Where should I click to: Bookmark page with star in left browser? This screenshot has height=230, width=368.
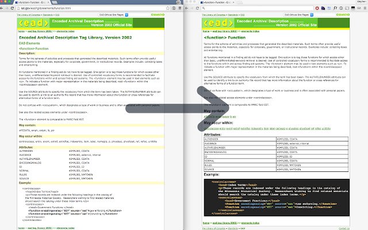coord(168,8)
